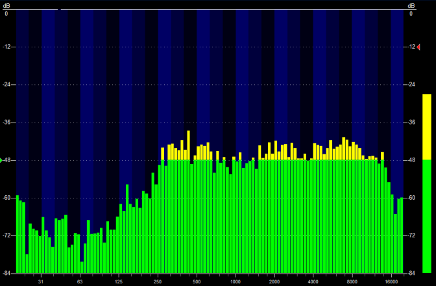
Task: Click the -36 value on the left dB axis
Action: point(6,123)
